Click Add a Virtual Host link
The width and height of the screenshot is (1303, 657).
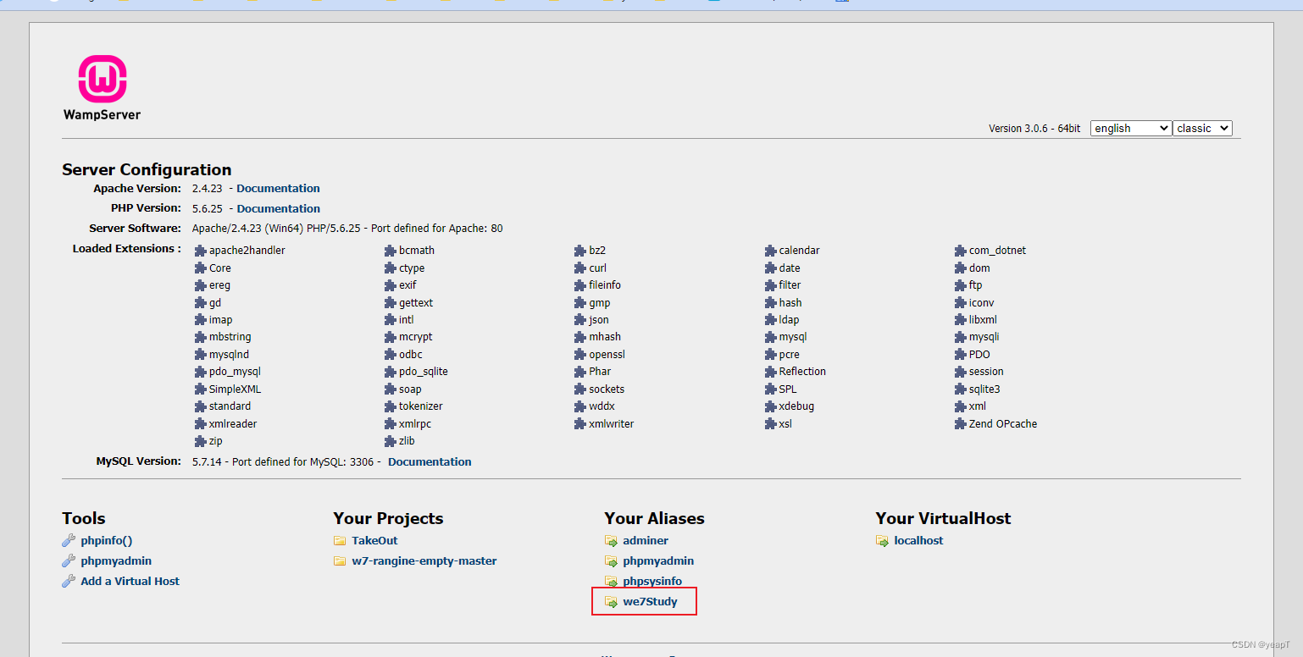click(130, 581)
